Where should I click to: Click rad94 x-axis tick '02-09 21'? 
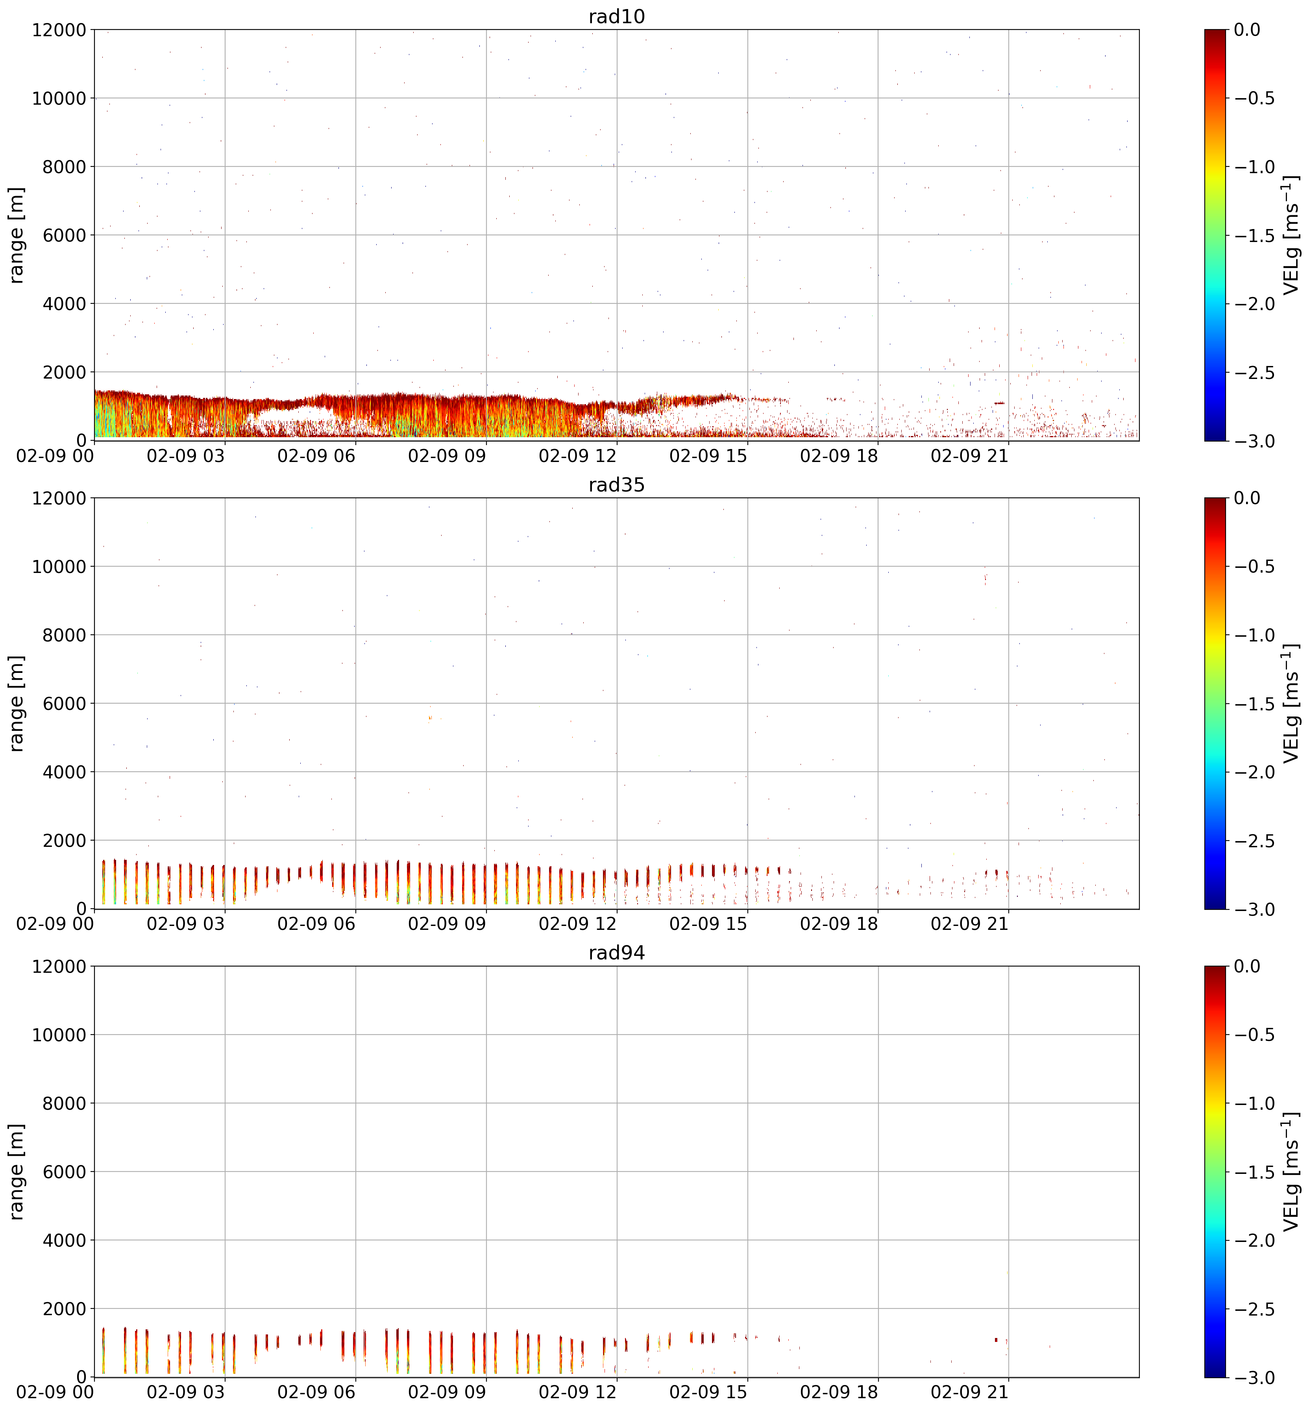coord(970,1392)
